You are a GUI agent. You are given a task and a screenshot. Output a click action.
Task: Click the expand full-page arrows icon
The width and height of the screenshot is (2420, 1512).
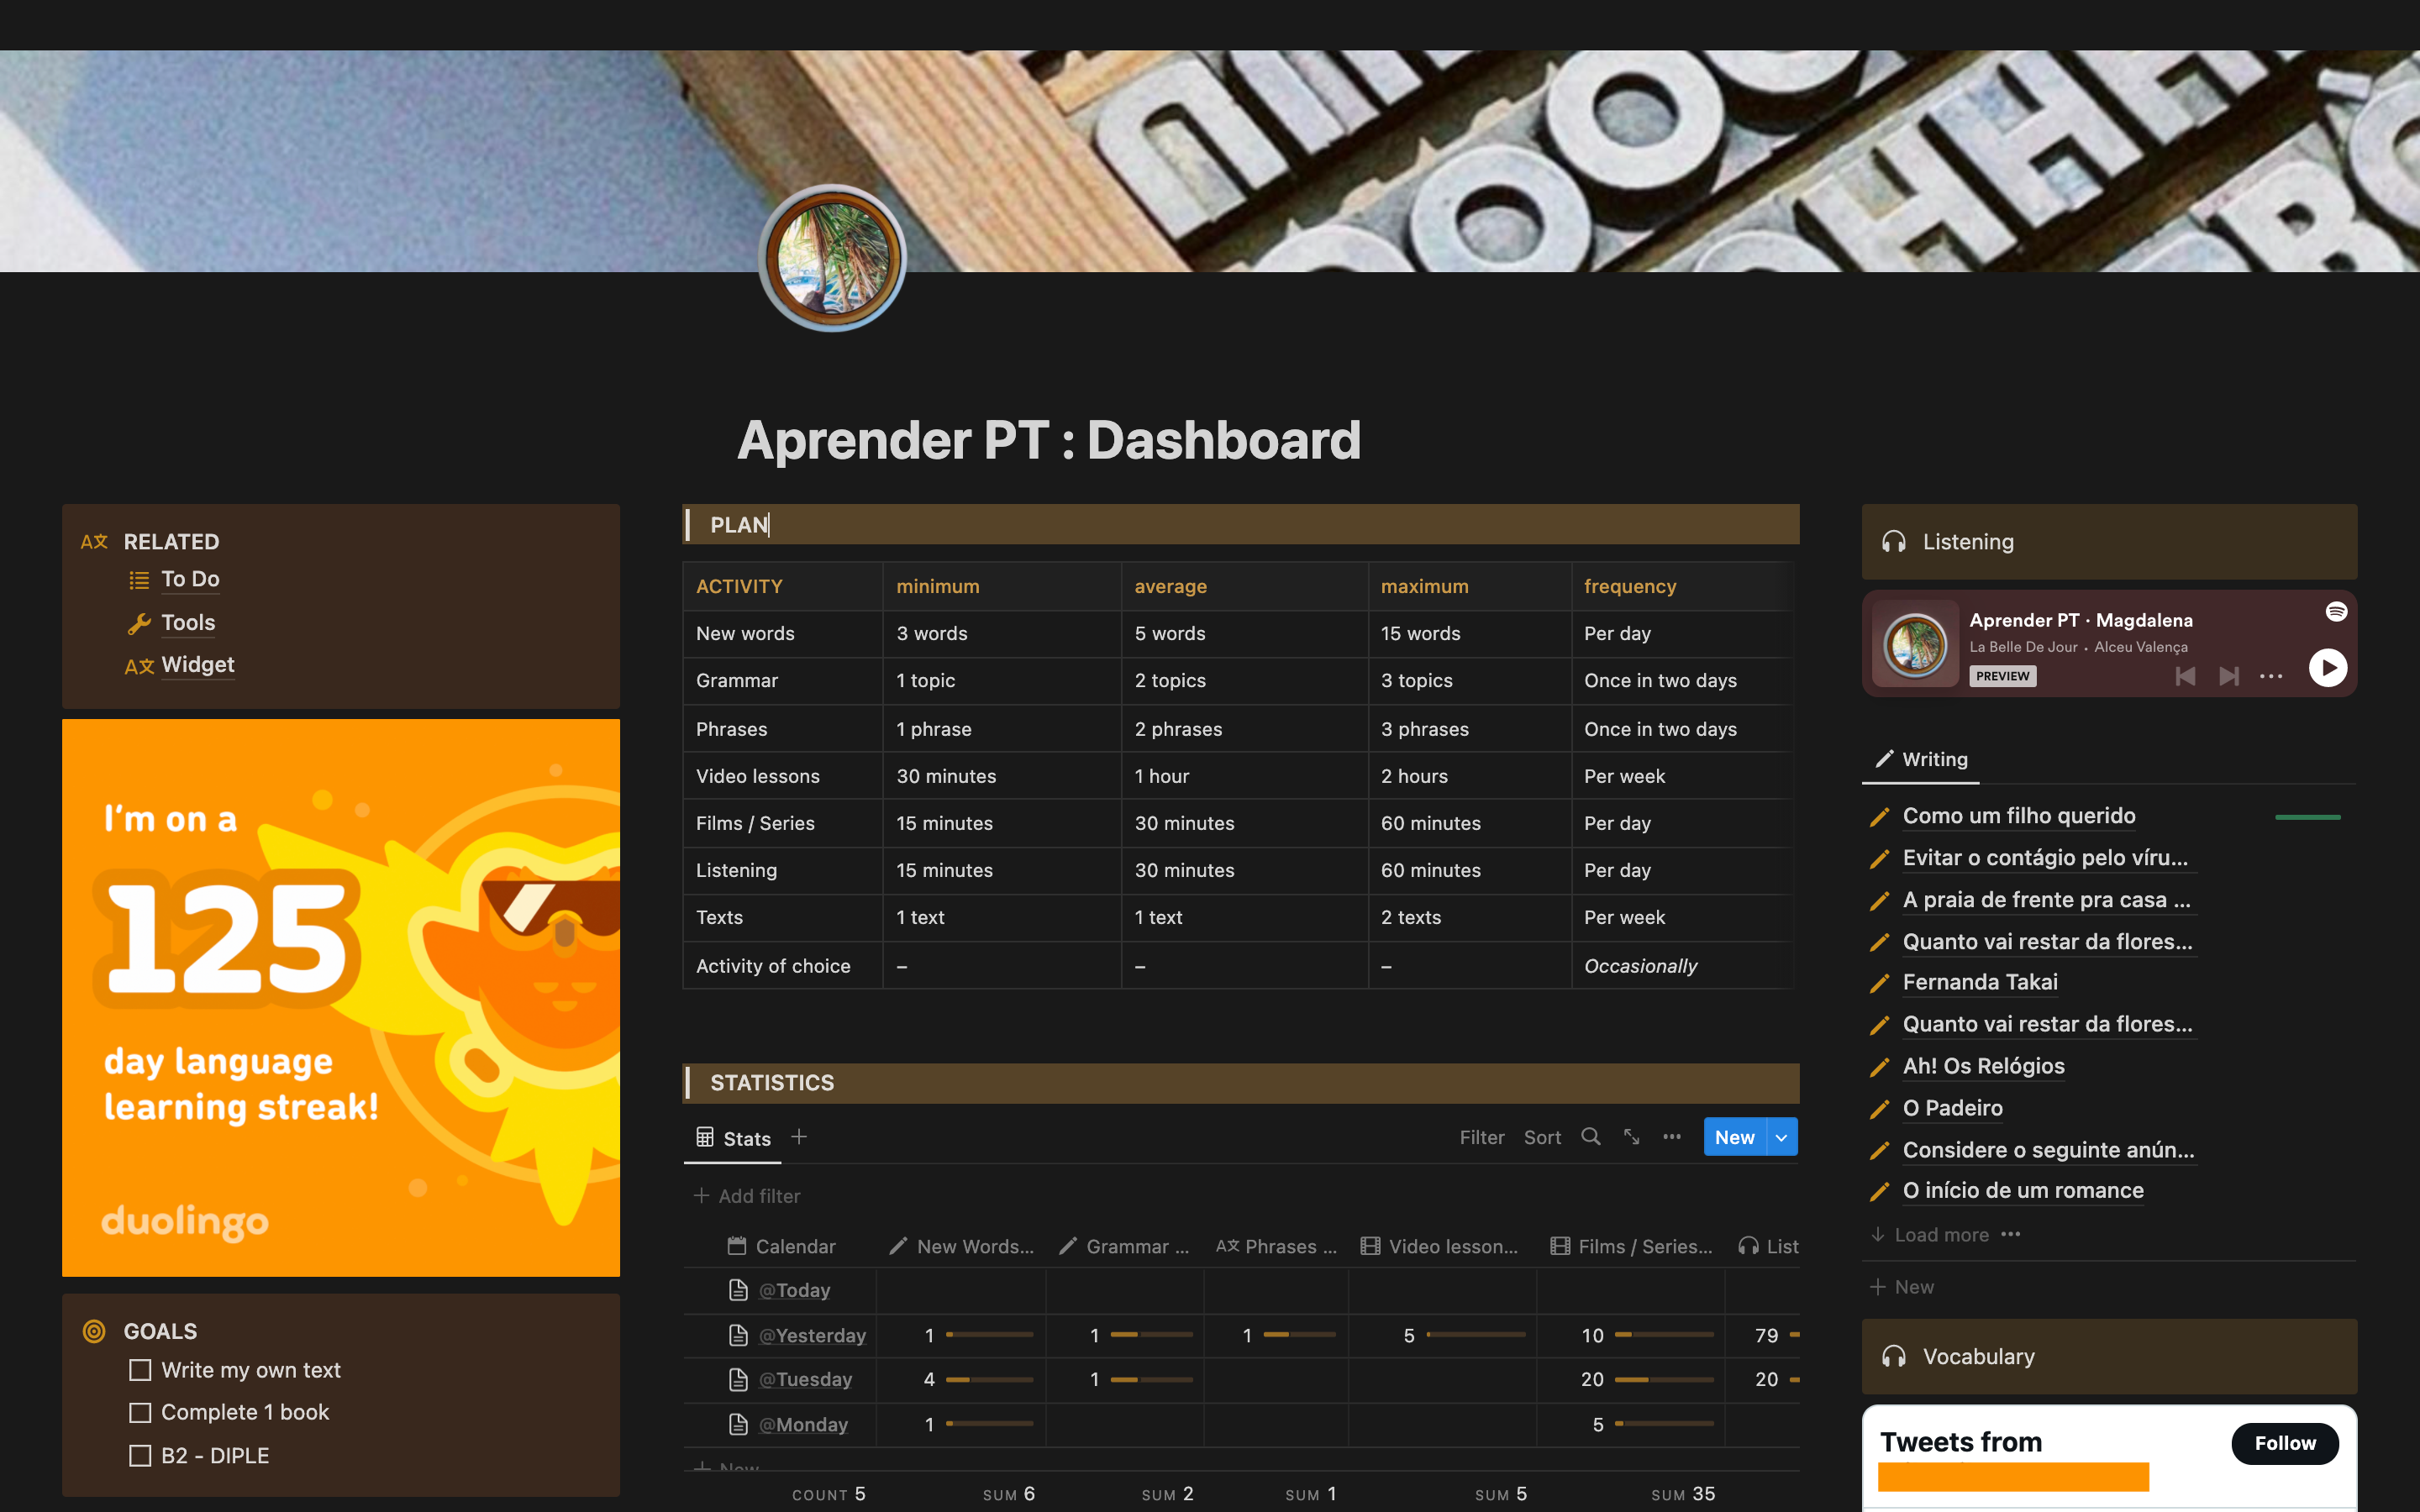click(x=1631, y=1137)
